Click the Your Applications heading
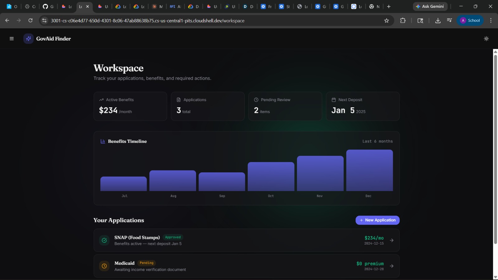 coord(119,220)
